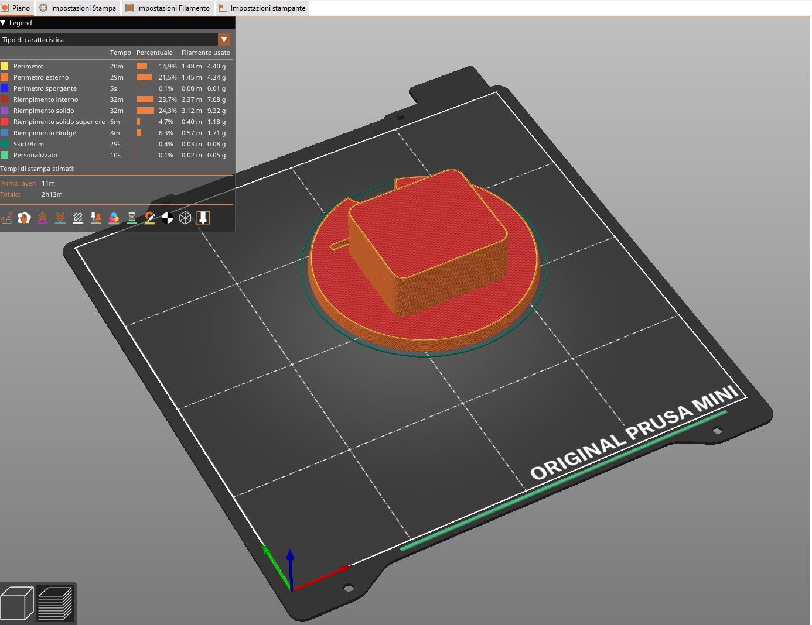Click the Filamento usato column header

pyautogui.click(x=206, y=53)
